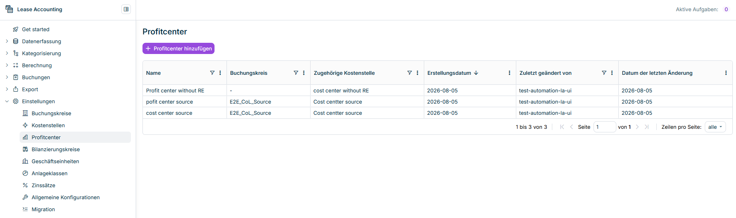Screen dimensions: 736x218
Task: Select the 'Profit center without RE' row
Action: [x=437, y=90]
